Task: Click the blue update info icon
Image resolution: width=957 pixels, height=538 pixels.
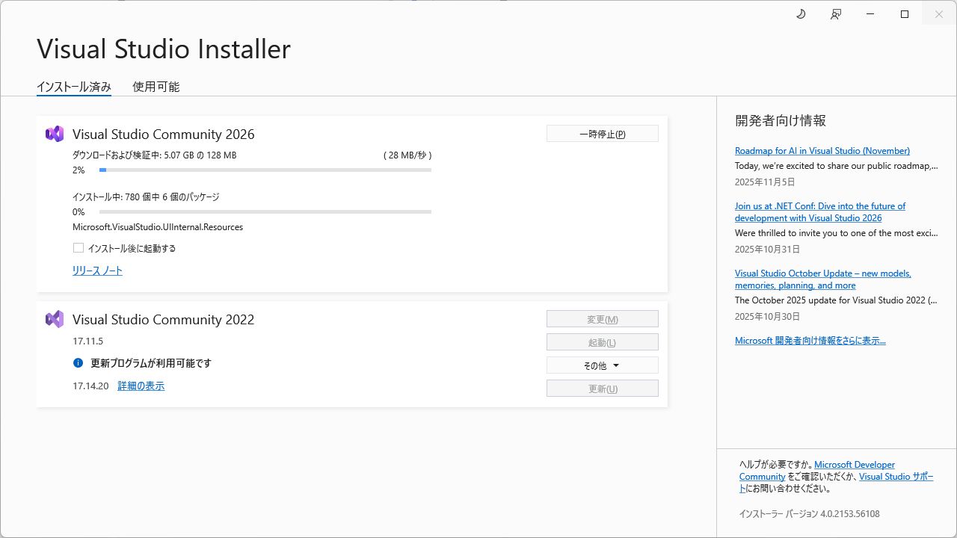Action: (78, 363)
